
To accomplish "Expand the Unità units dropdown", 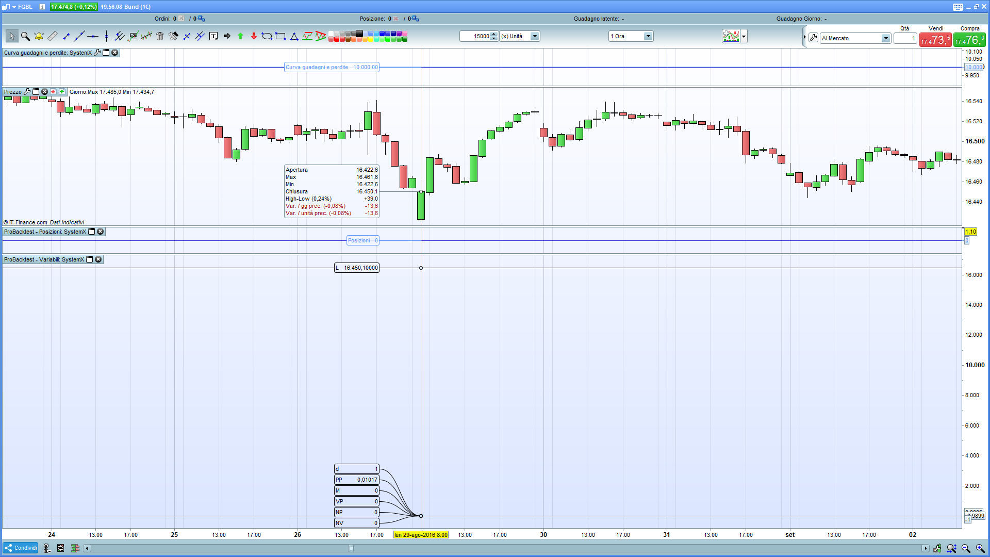I will (x=535, y=36).
